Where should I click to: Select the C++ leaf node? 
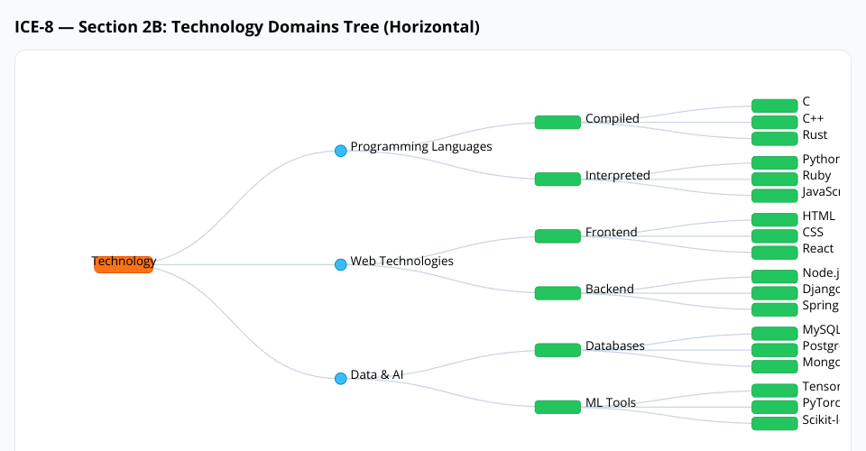point(774,122)
